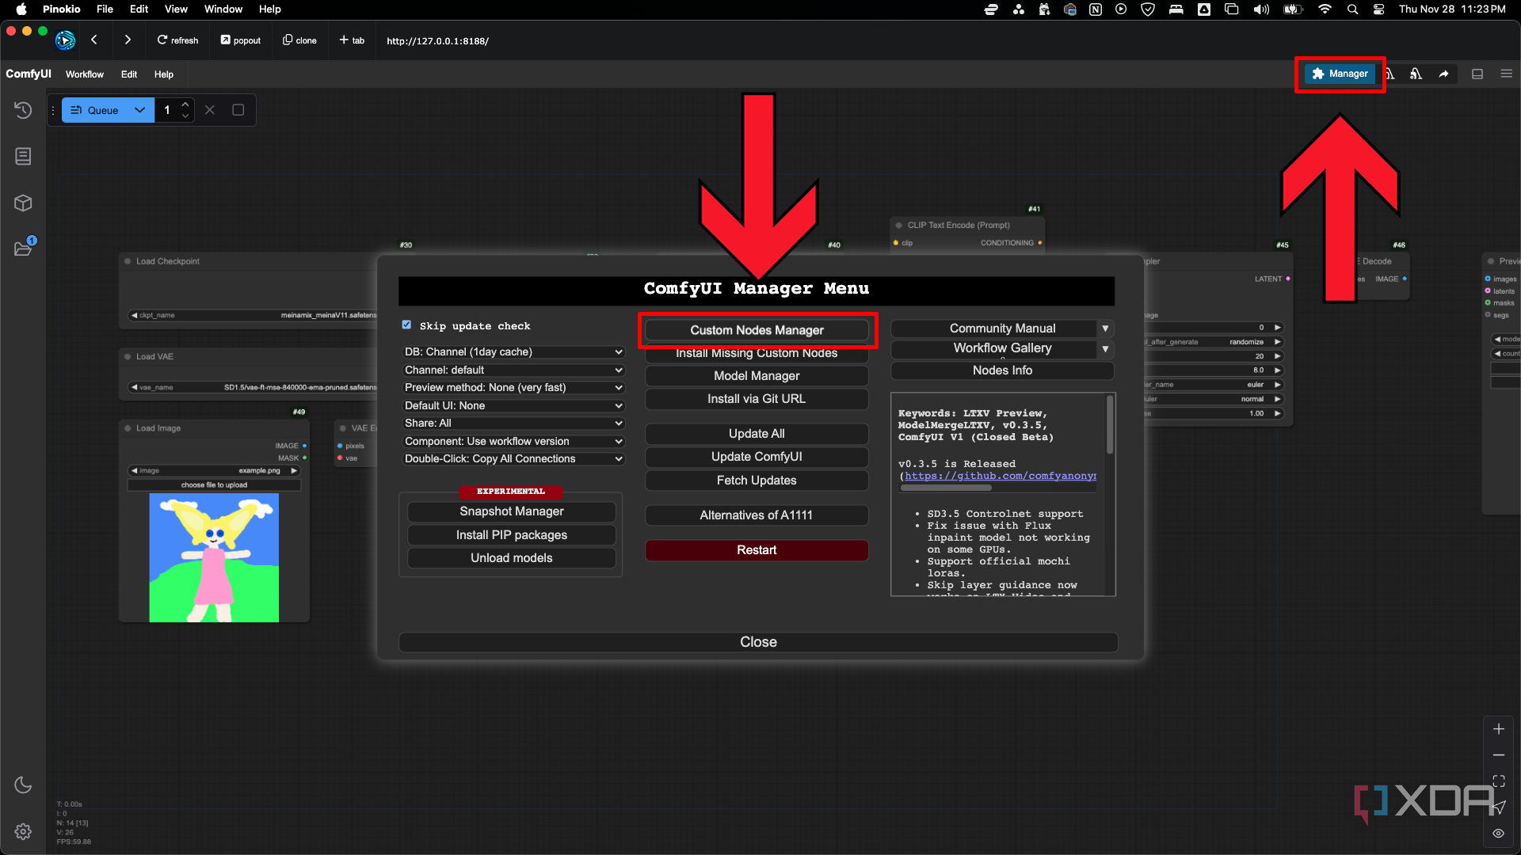Open the queue history sidebar icon

23,110
